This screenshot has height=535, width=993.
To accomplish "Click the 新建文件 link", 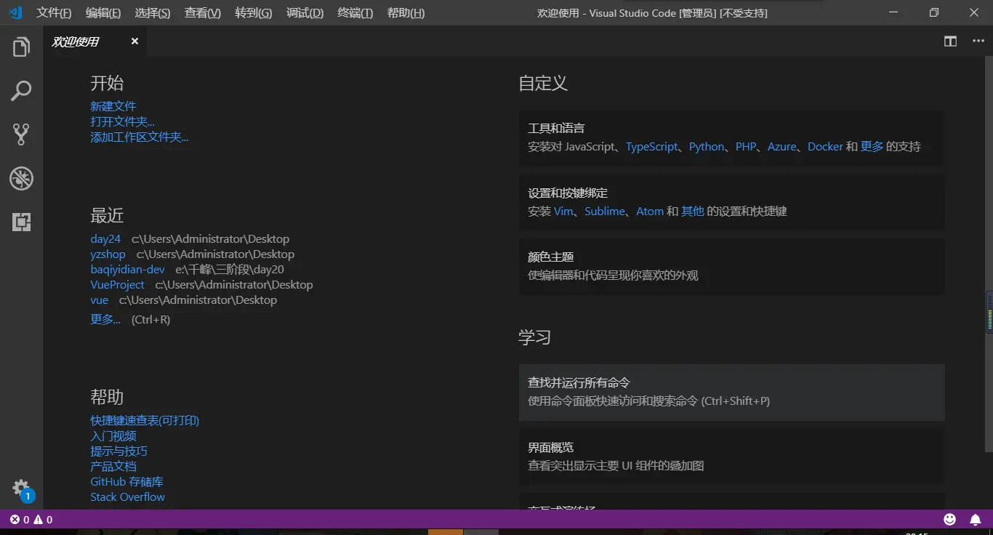I will (113, 106).
